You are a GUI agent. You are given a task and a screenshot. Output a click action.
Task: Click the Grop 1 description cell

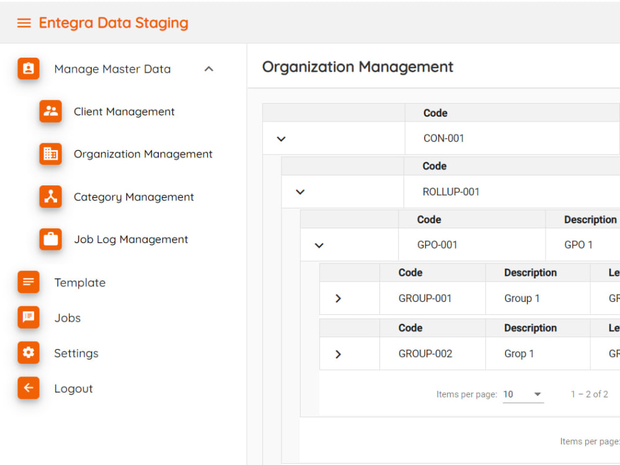coord(538,353)
